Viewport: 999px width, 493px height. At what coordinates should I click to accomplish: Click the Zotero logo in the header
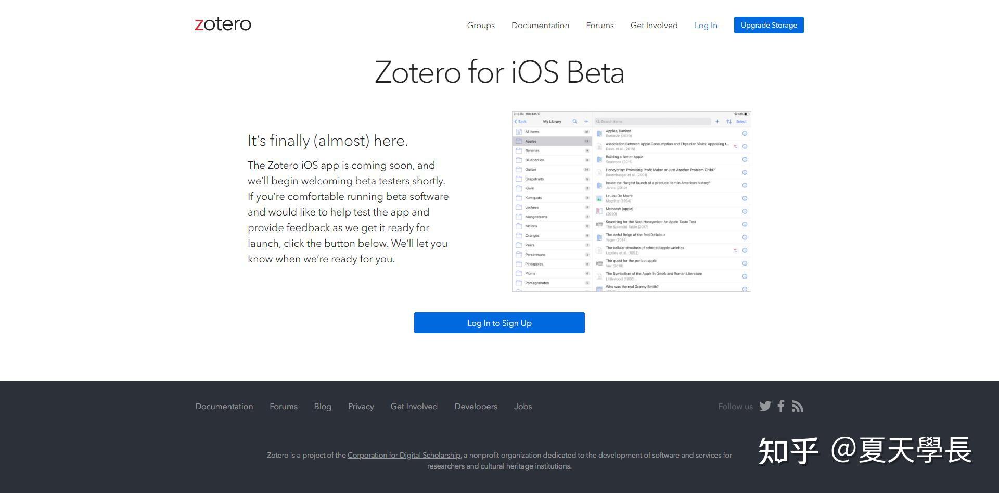point(223,24)
